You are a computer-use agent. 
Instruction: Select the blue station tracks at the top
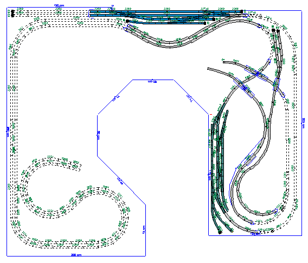(166, 17)
